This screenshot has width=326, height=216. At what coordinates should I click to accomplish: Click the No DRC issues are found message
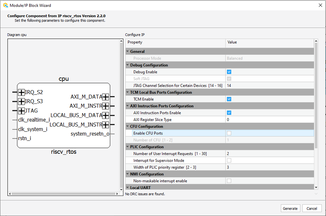click(x=145, y=194)
